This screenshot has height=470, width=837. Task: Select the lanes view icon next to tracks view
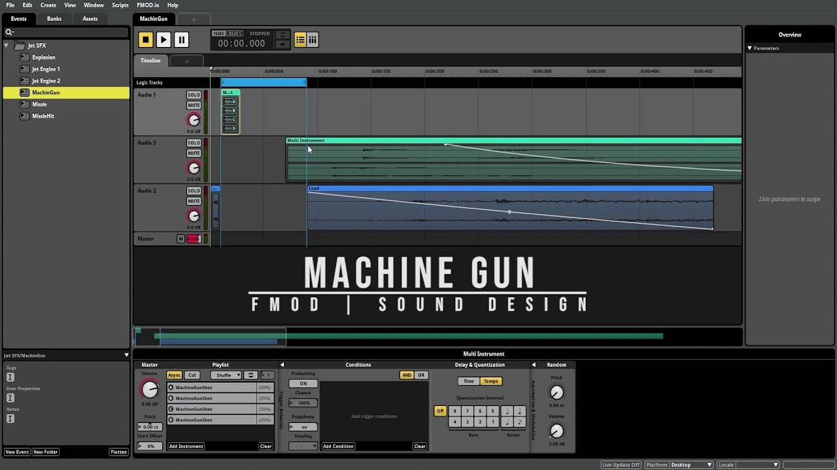(x=312, y=39)
